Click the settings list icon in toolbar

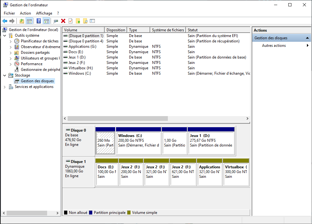point(92,21)
